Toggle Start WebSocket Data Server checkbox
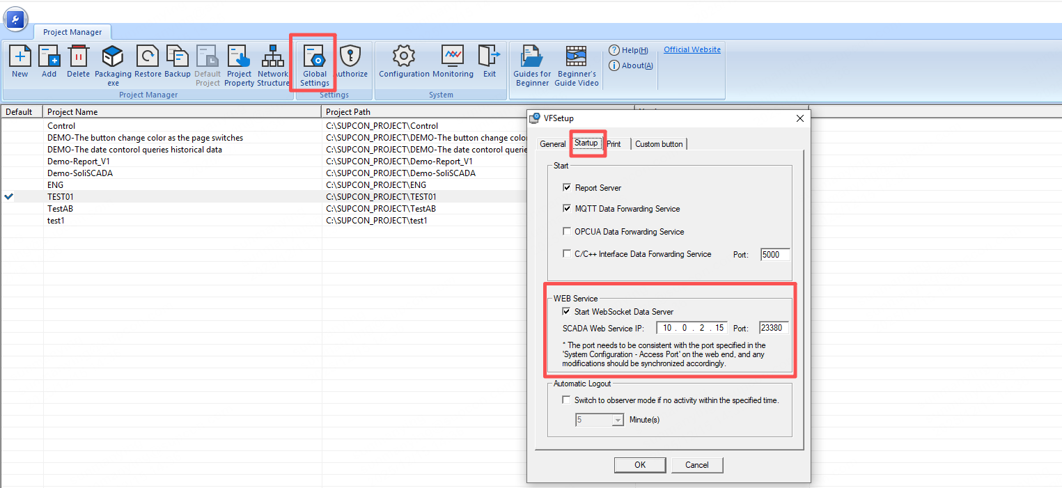Image resolution: width=1062 pixels, height=488 pixels. point(567,312)
